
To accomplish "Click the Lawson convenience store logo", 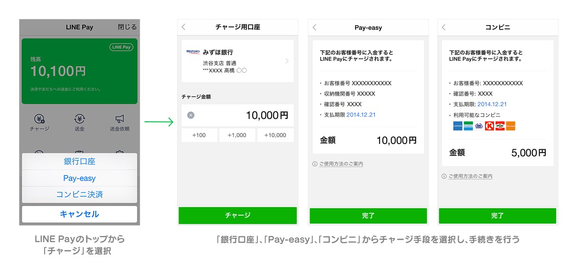I will click(457, 126).
